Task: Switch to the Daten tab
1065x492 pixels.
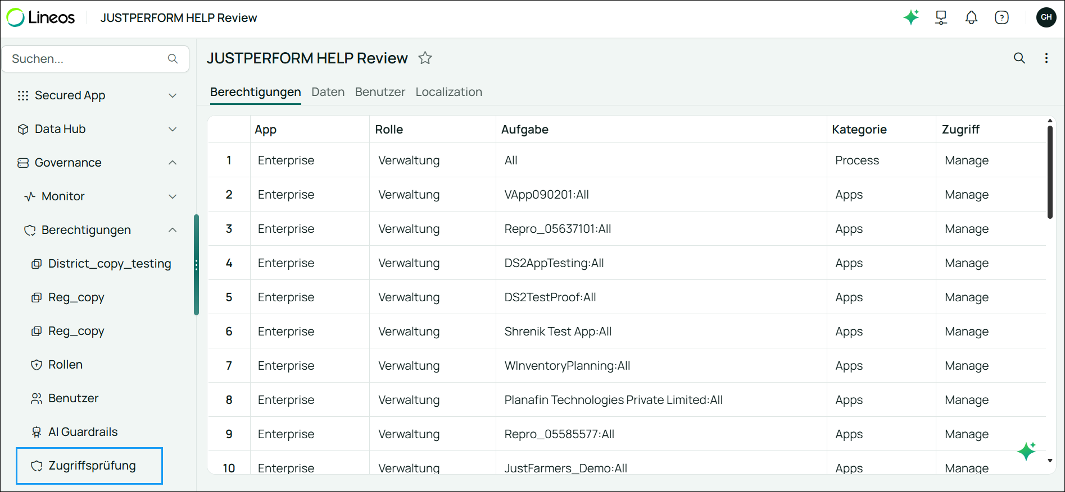Action: click(x=328, y=92)
